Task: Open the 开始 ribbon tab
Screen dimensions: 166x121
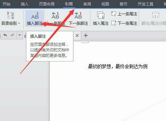Action: click(x=6, y=4)
